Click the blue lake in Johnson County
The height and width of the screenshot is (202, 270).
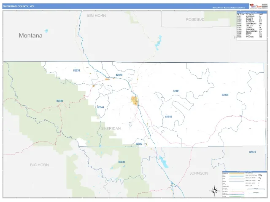click(x=164, y=162)
